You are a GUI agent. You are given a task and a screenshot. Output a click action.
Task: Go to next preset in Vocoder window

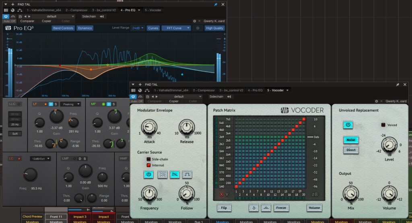click(157, 96)
